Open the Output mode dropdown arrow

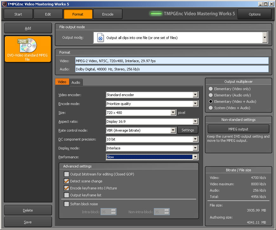click(x=265, y=37)
